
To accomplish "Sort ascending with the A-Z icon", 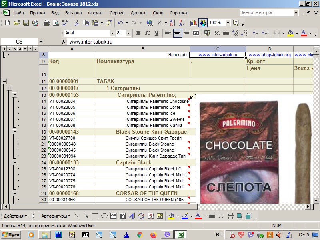I will 173,23.
